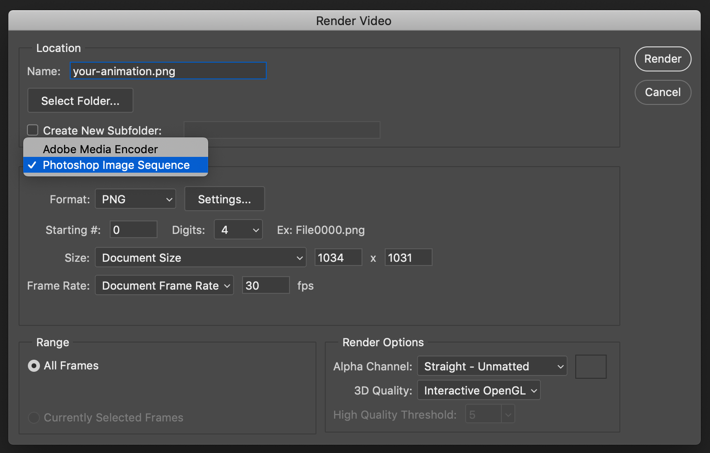Click the Select Folder button

(80, 101)
